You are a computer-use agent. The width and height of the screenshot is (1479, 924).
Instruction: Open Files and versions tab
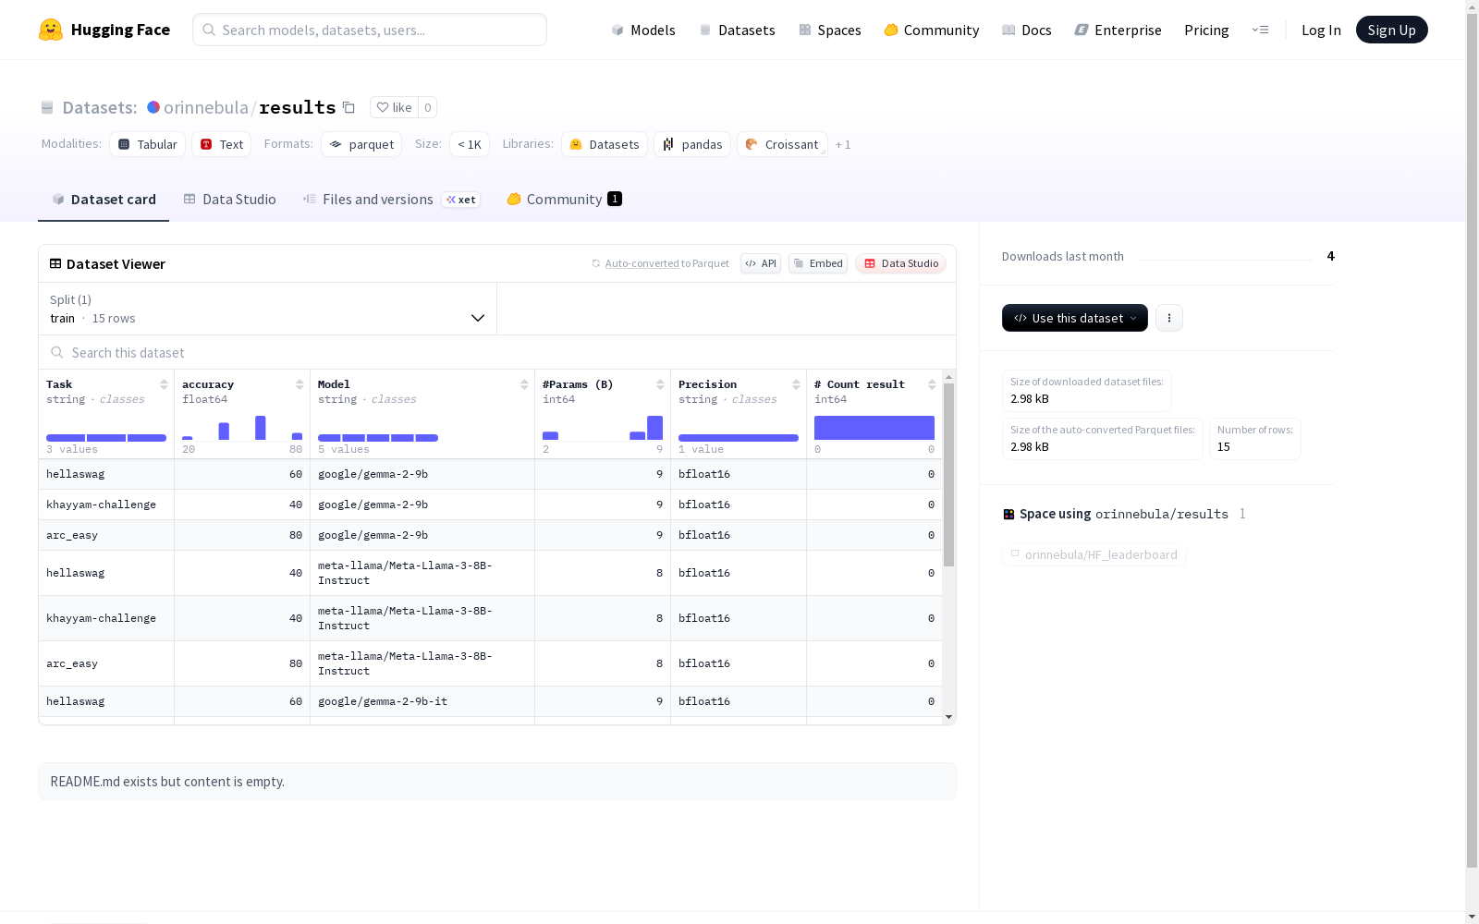pos(391,200)
